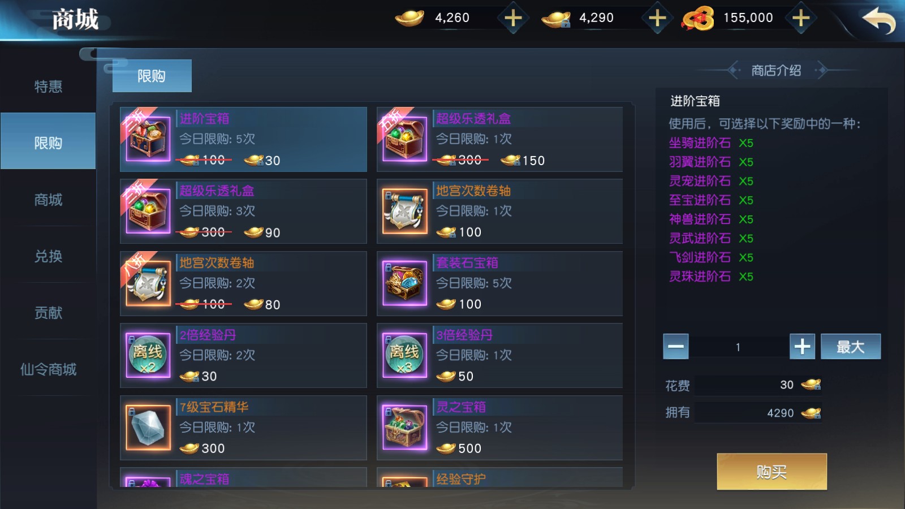The width and height of the screenshot is (905, 509).
Task: Select the discounted 超级乐透礼盒 150 item
Action: [x=499, y=139]
